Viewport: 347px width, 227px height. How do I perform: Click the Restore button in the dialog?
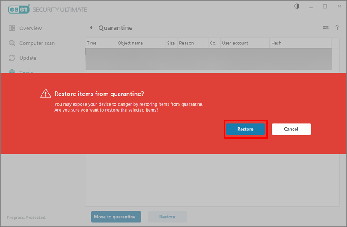click(245, 129)
